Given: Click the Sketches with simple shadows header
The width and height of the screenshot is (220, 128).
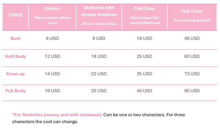Looking at the screenshot, I should point(99,11).
